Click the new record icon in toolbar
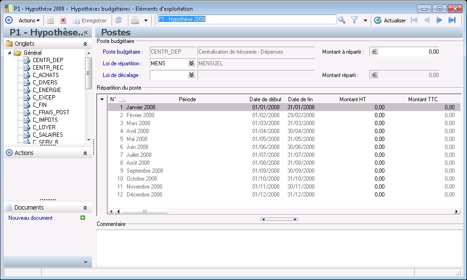The width and height of the screenshot is (467, 280). coord(50,21)
